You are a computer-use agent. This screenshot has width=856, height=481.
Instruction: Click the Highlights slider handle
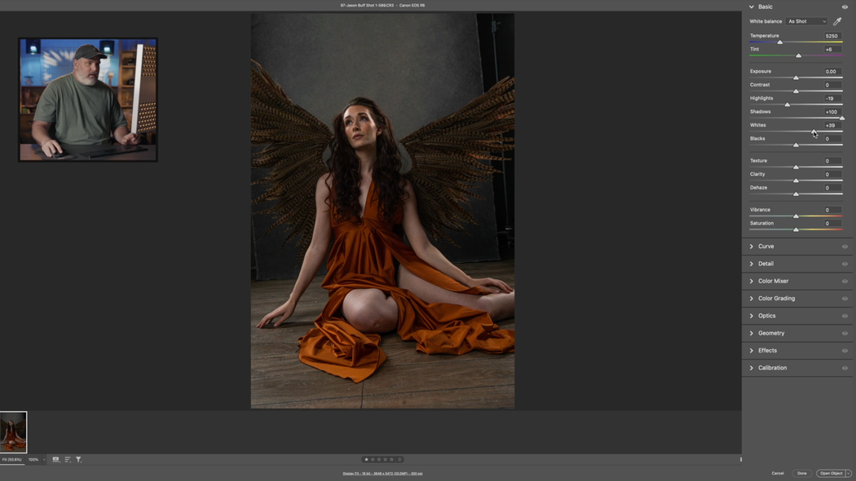(788, 105)
